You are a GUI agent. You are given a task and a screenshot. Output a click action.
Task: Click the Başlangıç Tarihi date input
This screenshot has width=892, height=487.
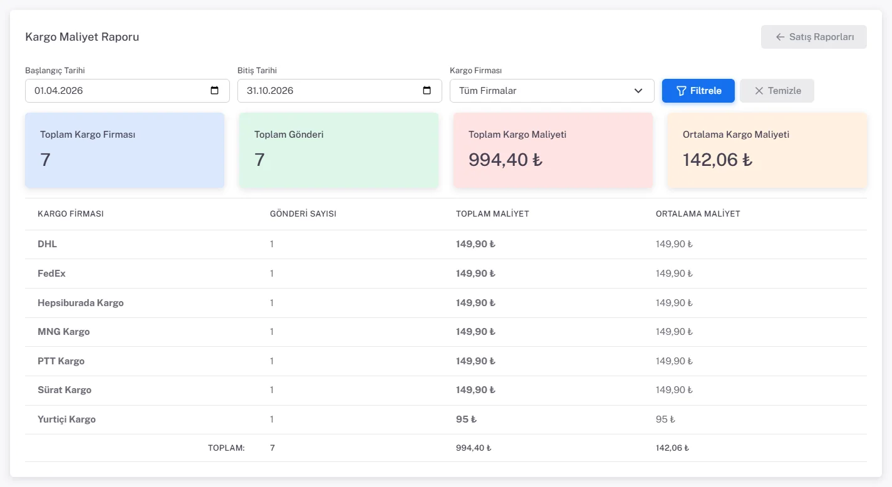[127, 91]
